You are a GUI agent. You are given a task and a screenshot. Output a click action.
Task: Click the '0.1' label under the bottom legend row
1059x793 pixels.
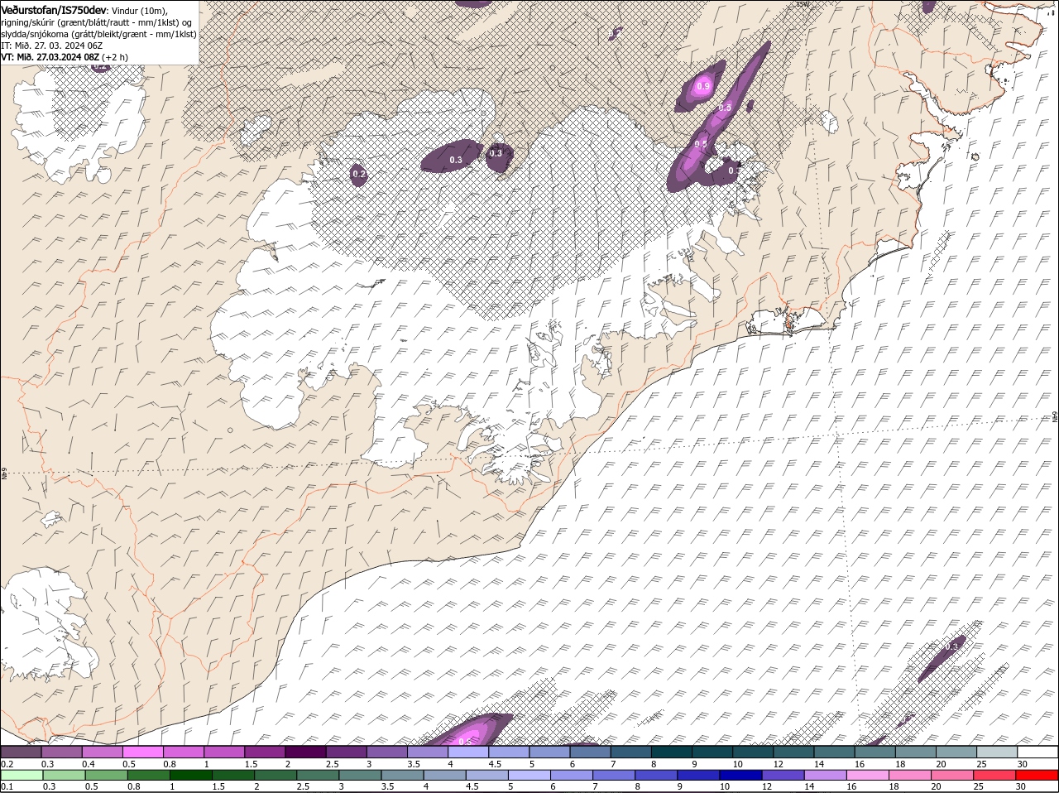click(x=7, y=787)
